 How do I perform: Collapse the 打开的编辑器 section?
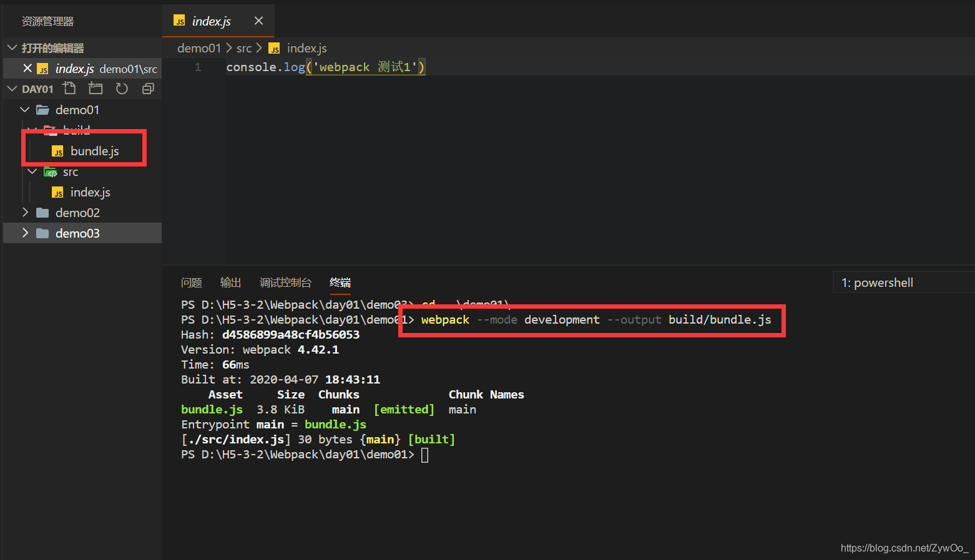coord(12,47)
